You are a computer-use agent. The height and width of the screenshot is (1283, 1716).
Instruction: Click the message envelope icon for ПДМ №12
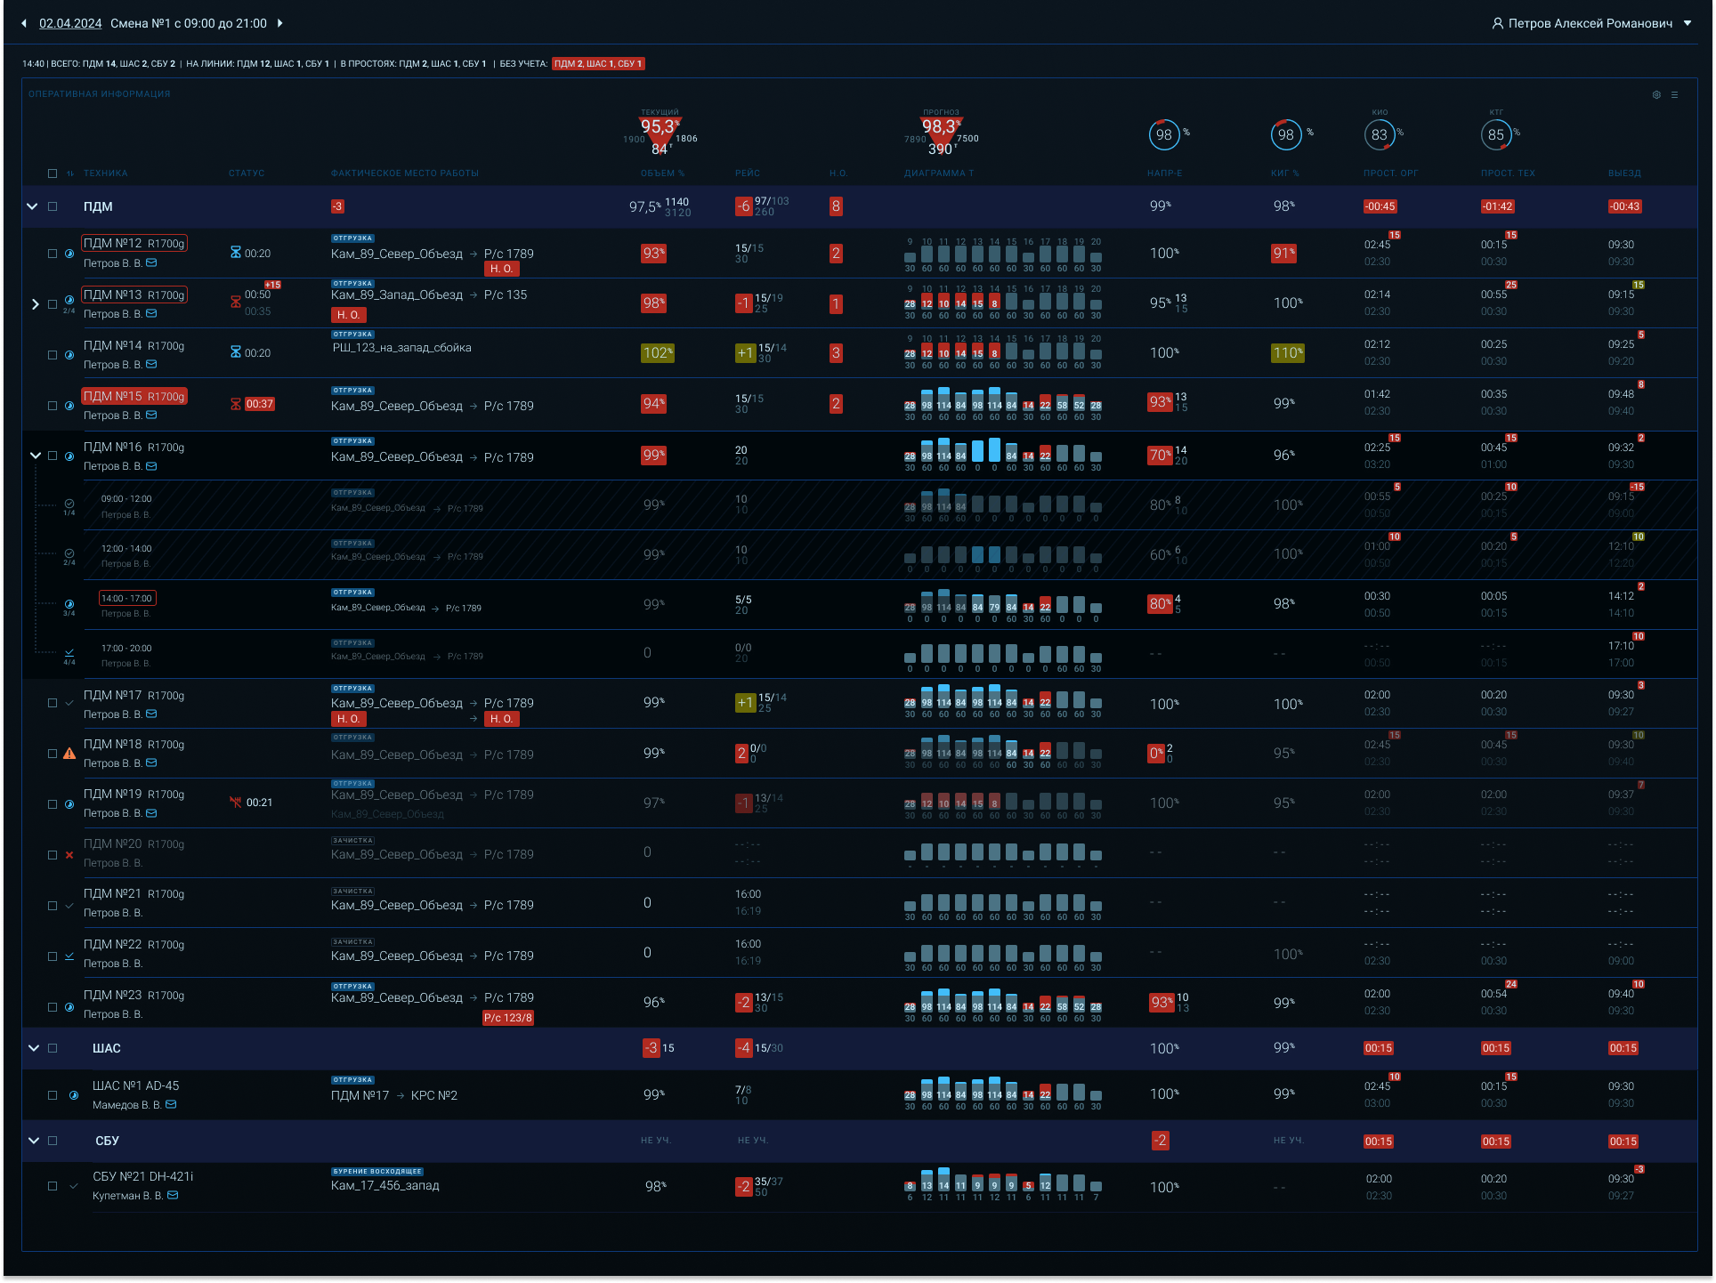(151, 263)
